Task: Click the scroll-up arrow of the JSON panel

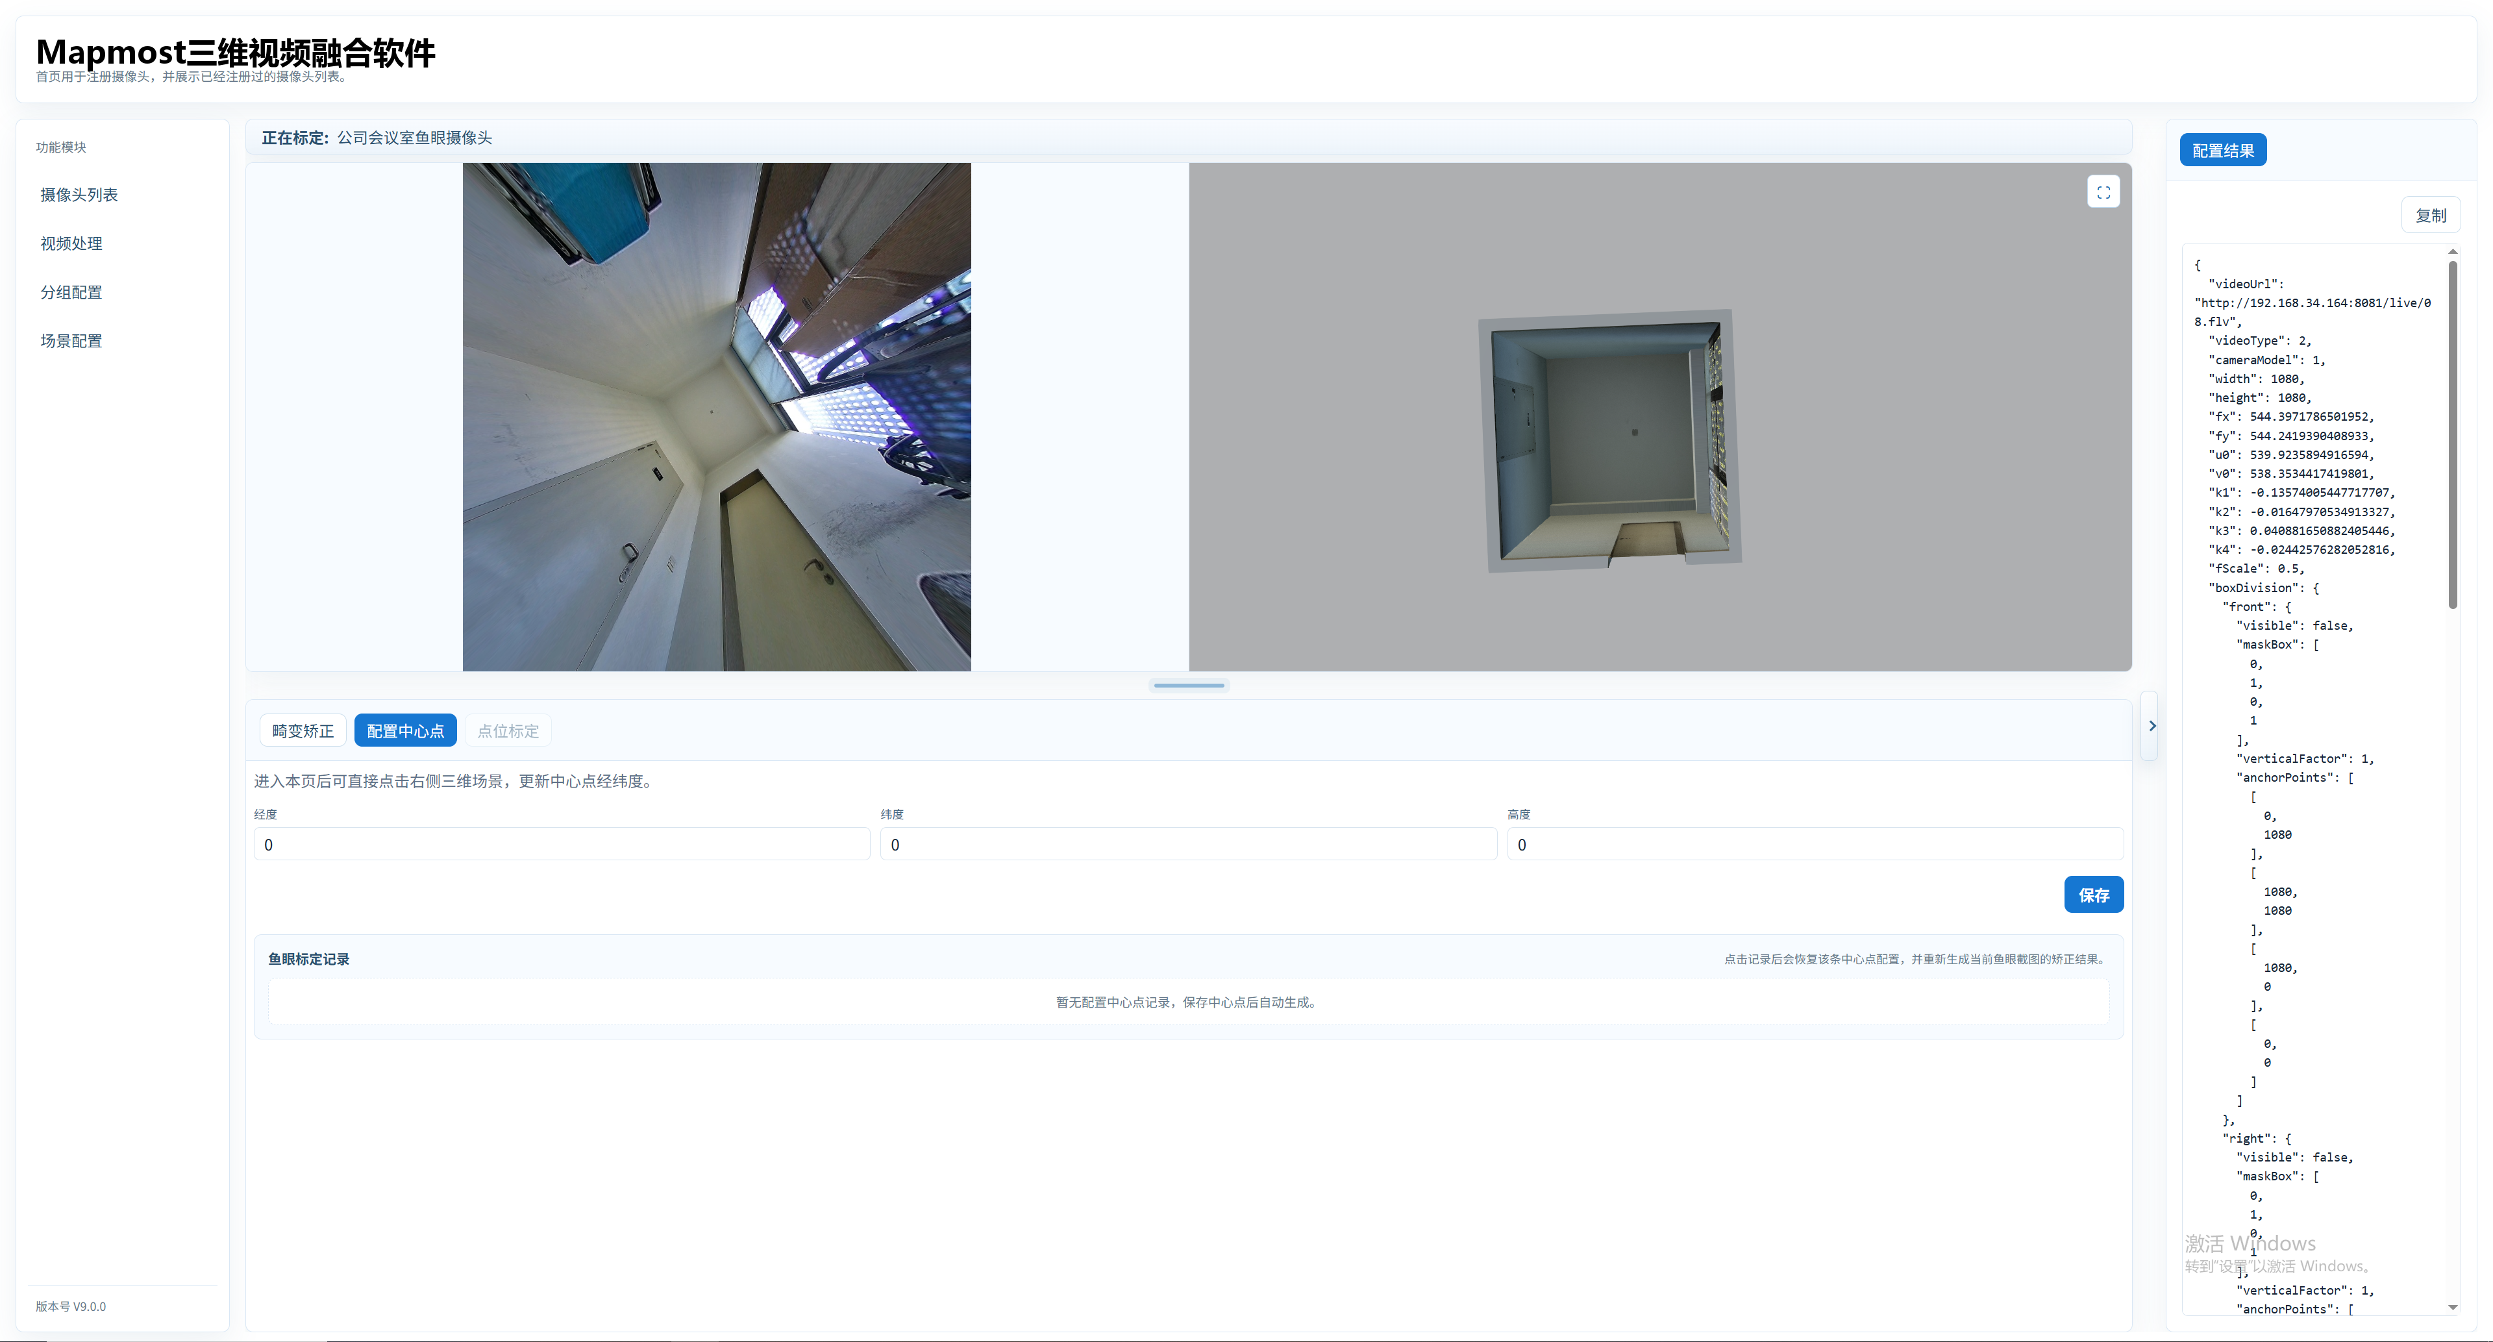Action: [2453, 251]
